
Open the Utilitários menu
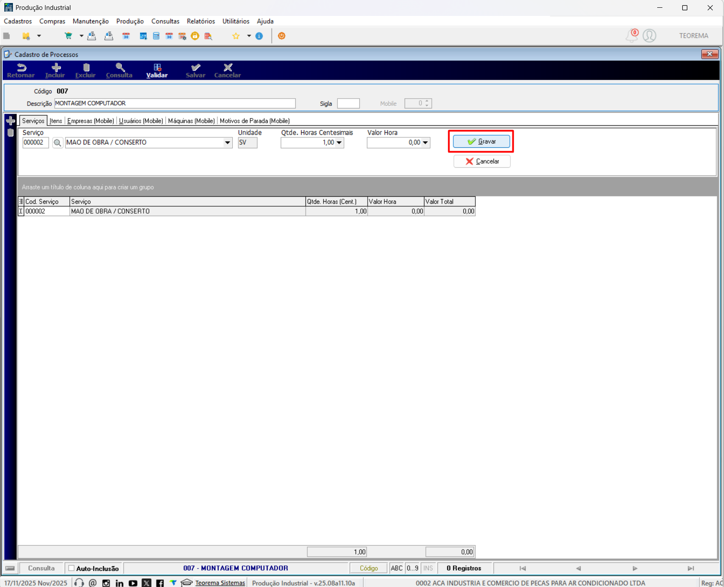click(x=236, y=21)
